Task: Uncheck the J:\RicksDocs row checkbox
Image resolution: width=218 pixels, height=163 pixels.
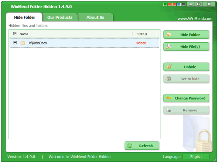Action: 15,43
